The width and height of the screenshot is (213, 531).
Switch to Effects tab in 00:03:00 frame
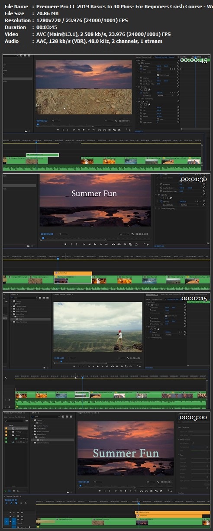click(x=35, y=413)
